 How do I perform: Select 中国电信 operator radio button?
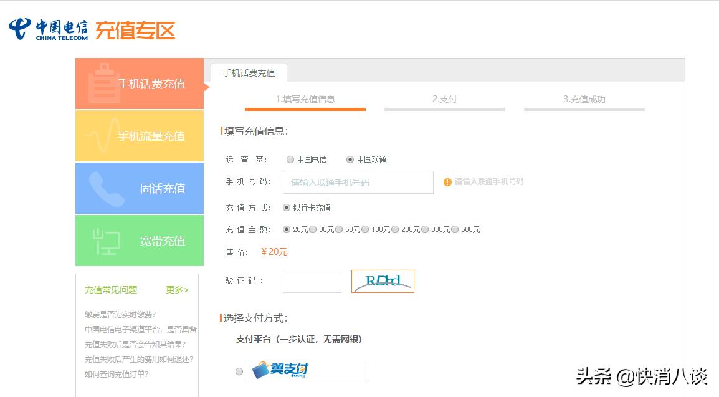click(290, 160)
